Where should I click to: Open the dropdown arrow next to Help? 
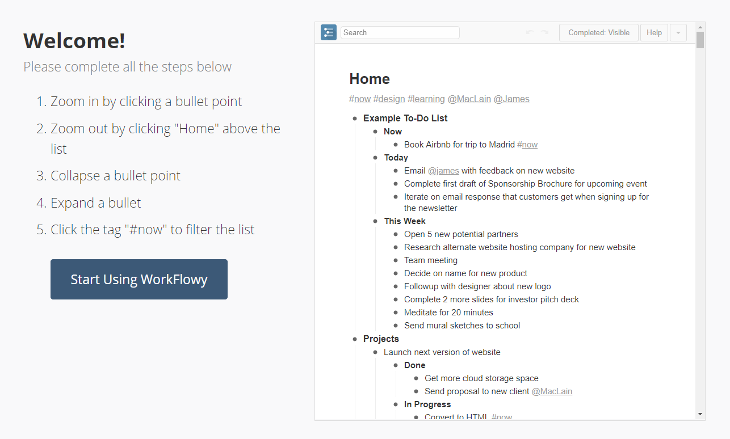(x=678, y=32)
